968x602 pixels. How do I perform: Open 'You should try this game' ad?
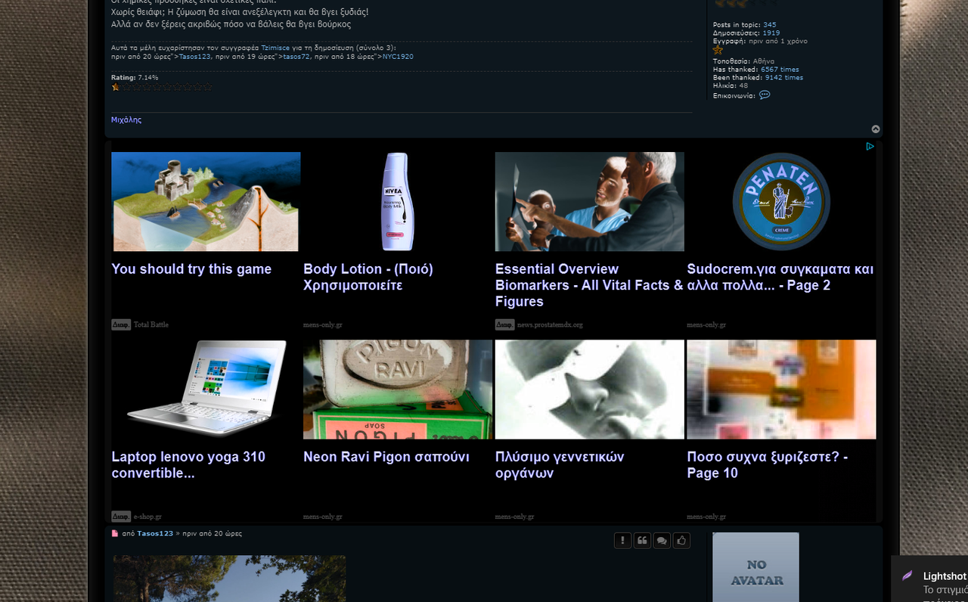tap(191, 269)
